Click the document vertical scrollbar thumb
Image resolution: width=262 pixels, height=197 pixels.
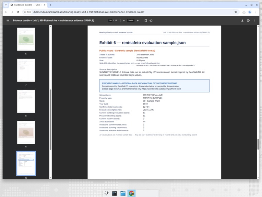click(x=258, y=144)
